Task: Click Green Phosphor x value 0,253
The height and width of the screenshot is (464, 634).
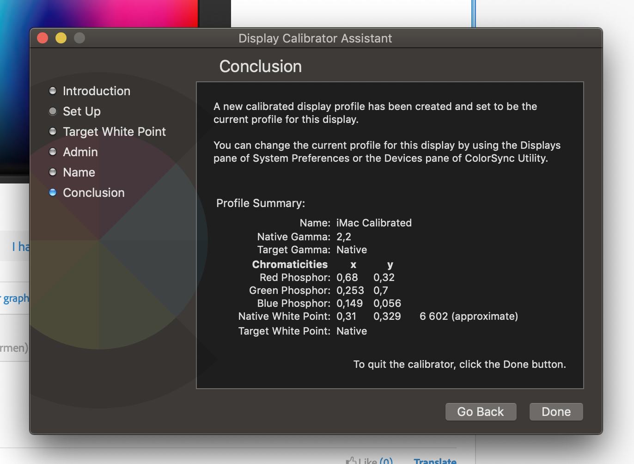Action: (350, 290)
